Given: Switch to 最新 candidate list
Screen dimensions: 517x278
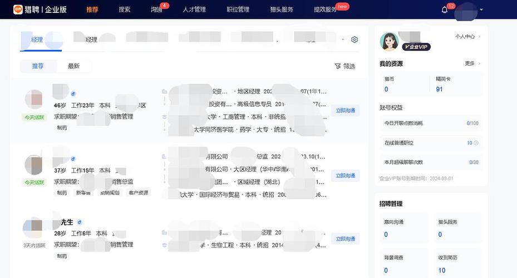Looking at the screenshot, I should [x=73, y=66].
